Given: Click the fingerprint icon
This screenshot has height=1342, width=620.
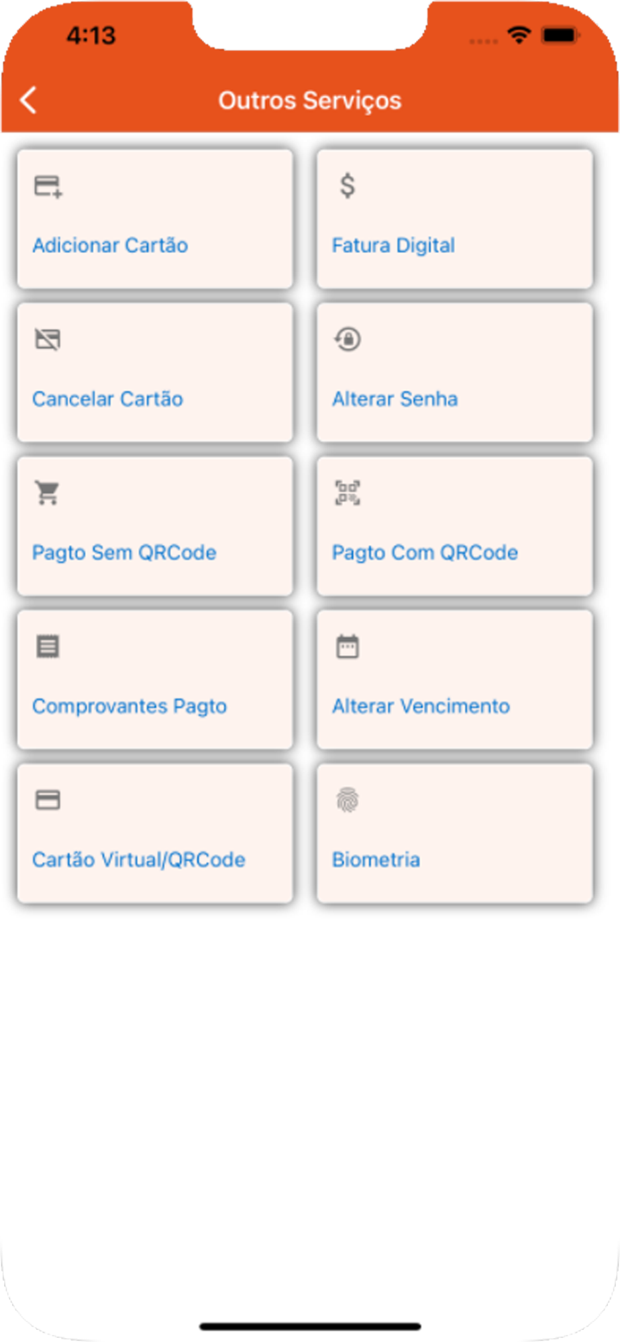Looking at the screenshot, I should [348, 800].
